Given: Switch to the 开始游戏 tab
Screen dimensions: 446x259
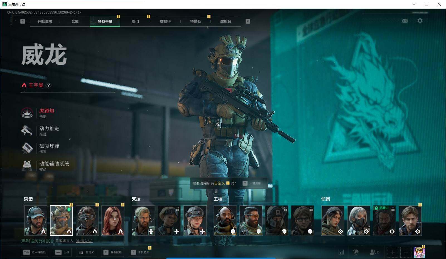Looking at the screenshot, I should (x=45, y=21).
